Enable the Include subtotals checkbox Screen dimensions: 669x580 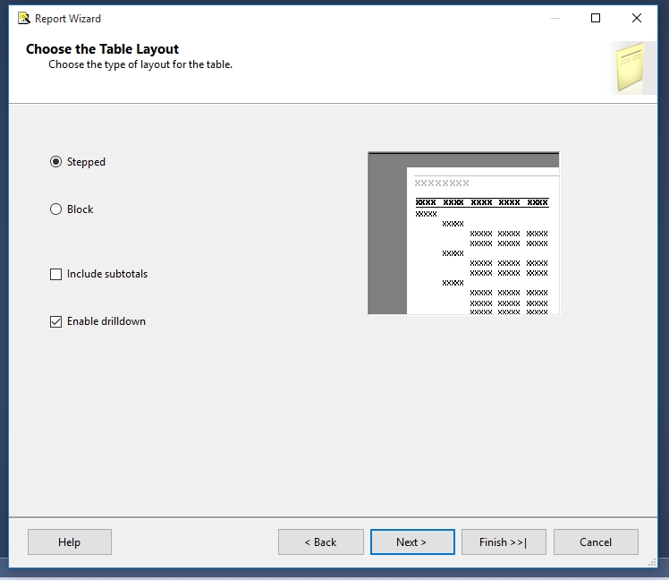[x=56, y=275]
